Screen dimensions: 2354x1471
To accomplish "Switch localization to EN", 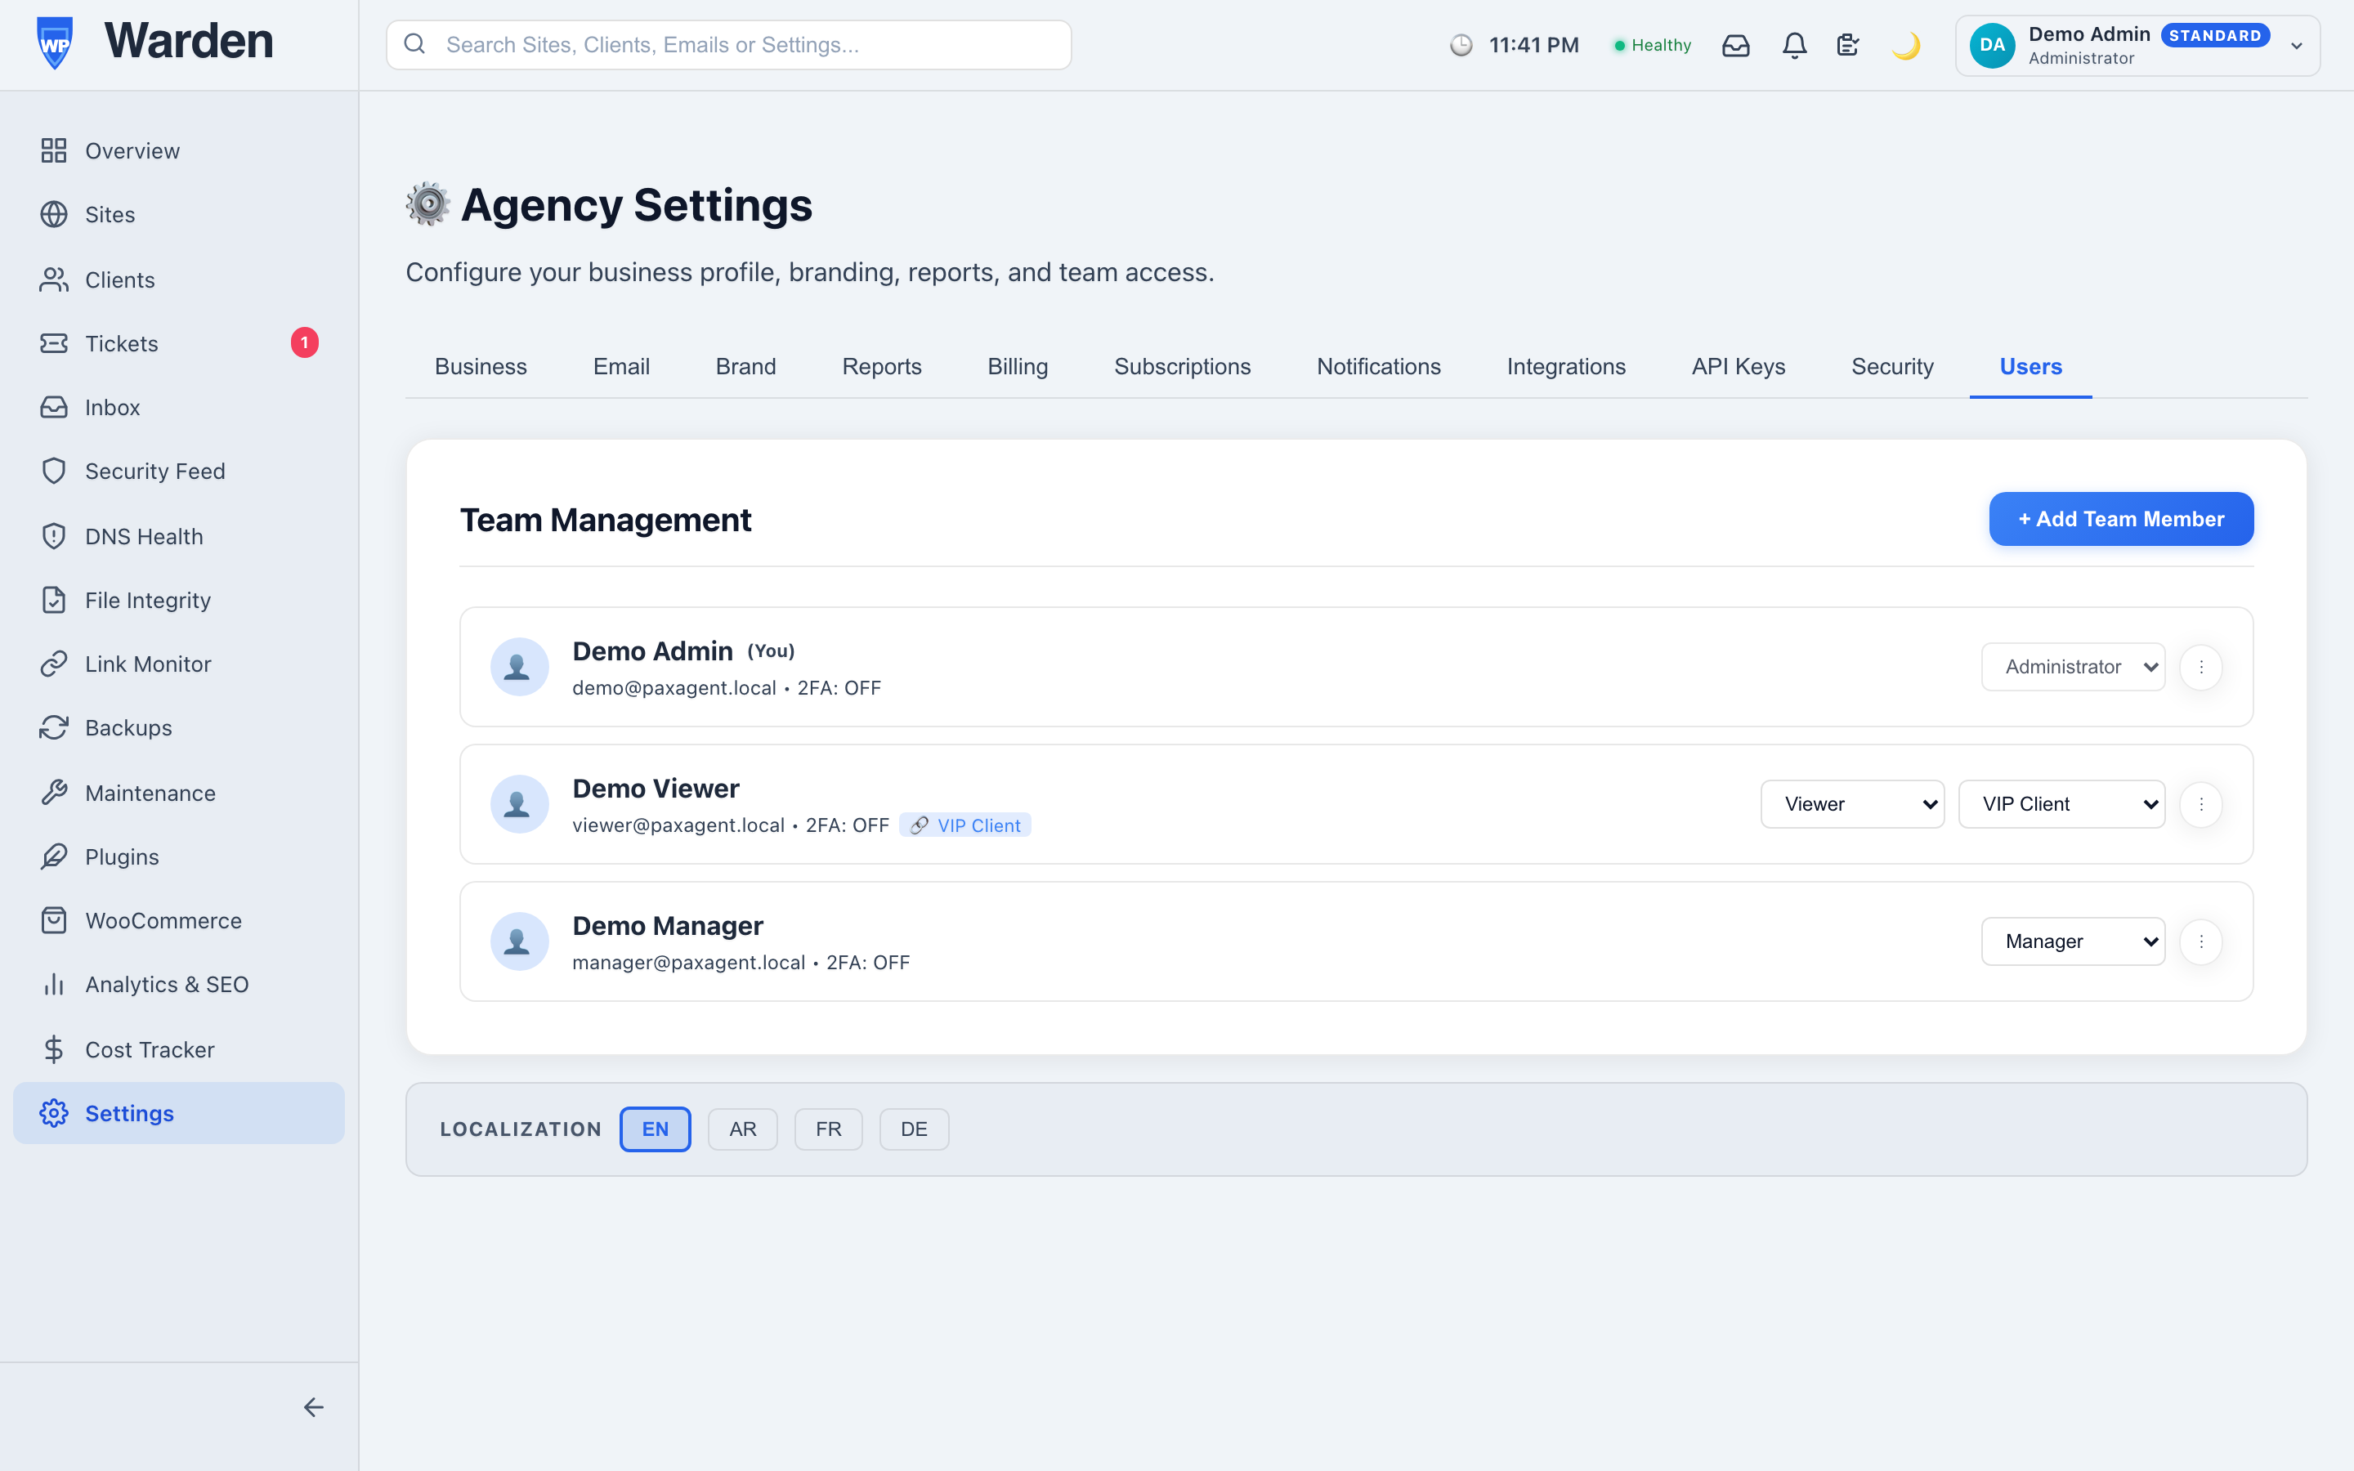I will [655, 1129].
